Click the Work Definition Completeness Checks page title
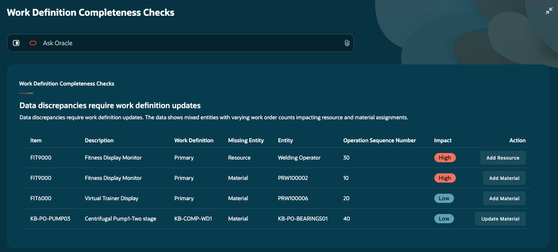The height and width of the screenshot is (252, 558). tap(91, 12)
